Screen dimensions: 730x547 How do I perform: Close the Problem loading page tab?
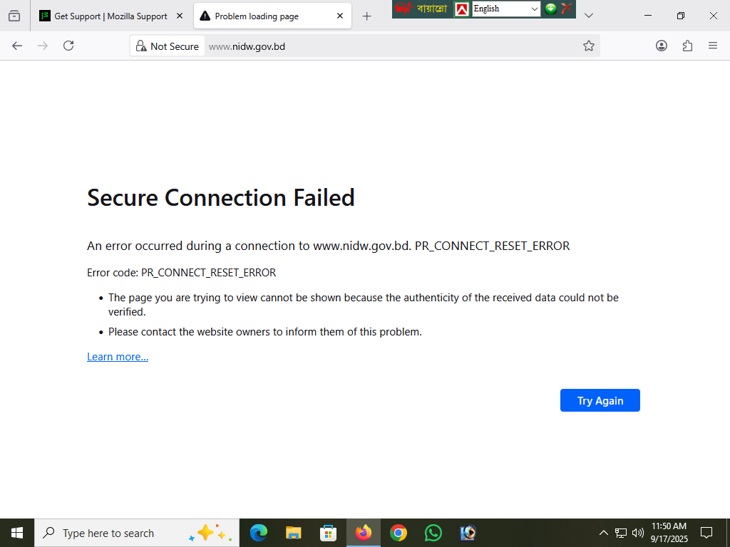[x=340, y=16]
